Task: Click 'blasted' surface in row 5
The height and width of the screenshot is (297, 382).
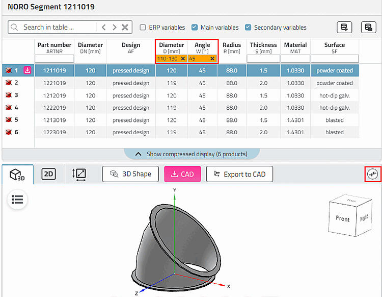Action: pos(335,120)
